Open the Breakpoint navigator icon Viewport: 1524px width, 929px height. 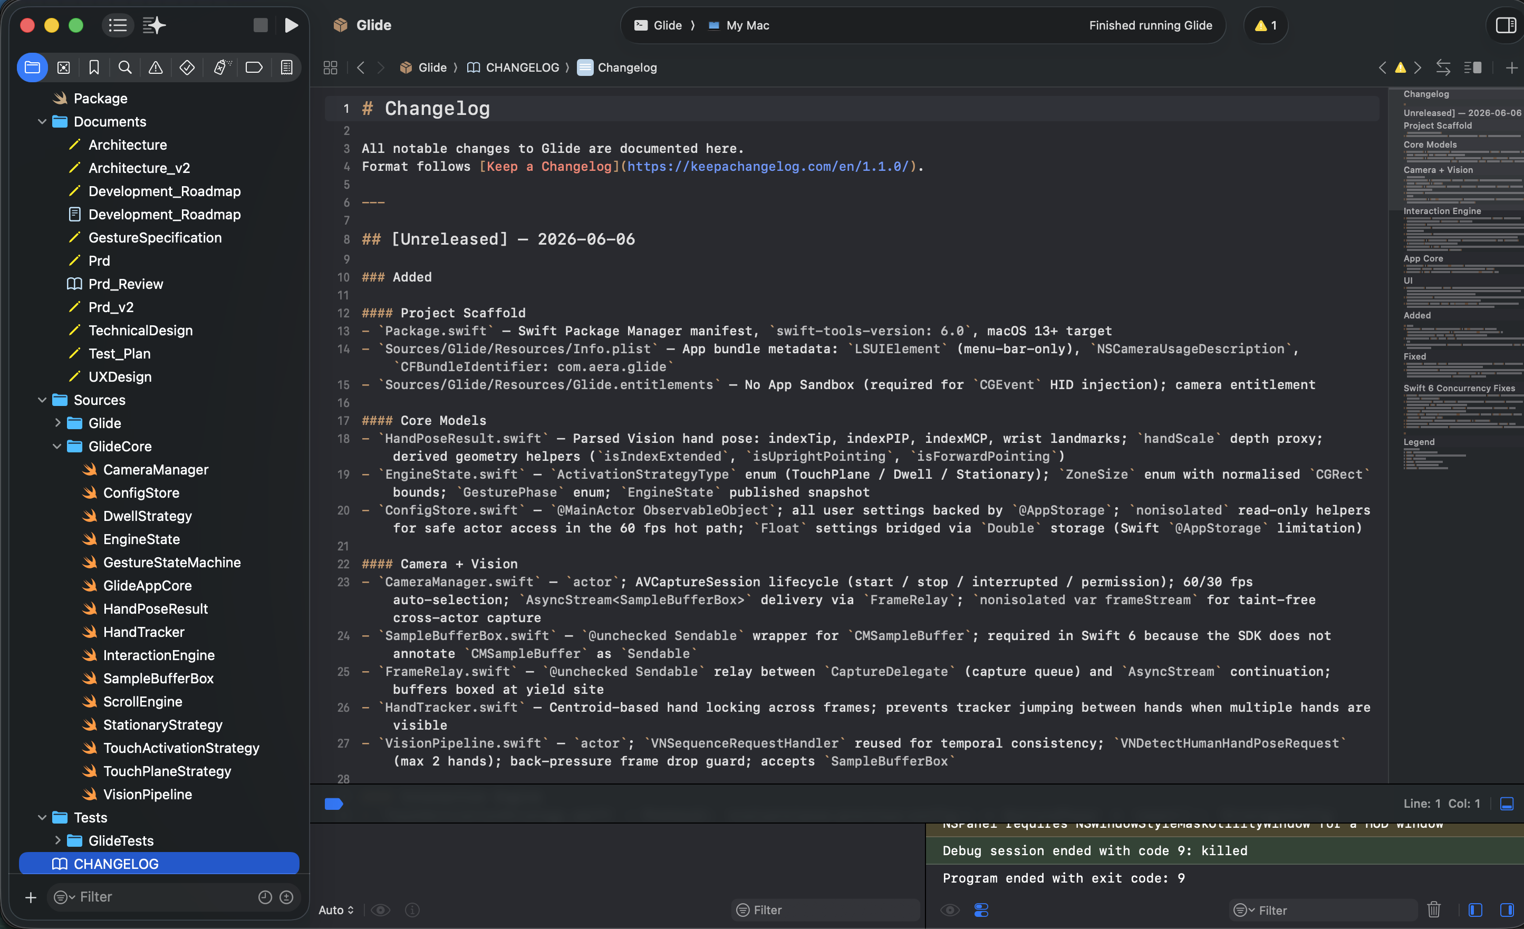point(254,67)
